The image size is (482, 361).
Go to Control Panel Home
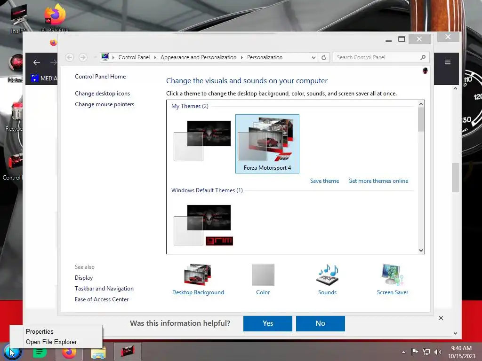pos(100,77)
